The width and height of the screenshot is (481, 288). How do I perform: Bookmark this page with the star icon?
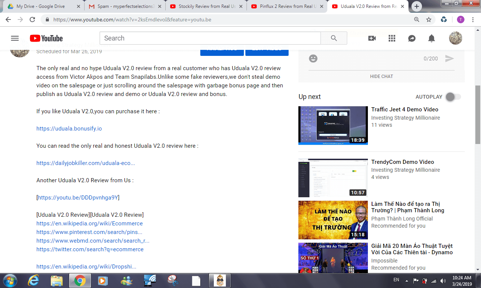click(429, 19)
